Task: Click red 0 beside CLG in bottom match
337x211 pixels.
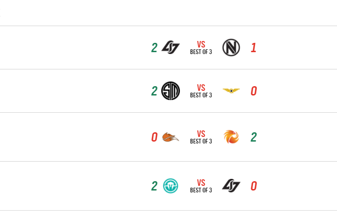Action: [254, 186]
